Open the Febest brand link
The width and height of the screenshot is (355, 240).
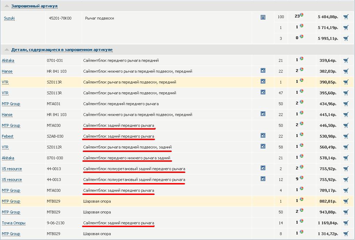[x=8, y=137]
